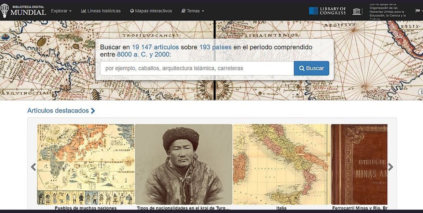Follow the '19 147 artículos' link
This screenshot has width=423, height=213.
[x=155, y=47]
